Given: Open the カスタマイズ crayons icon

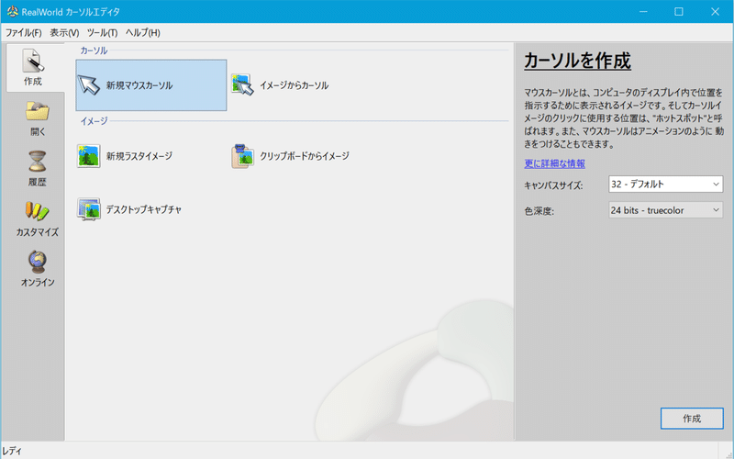Looking at the screenshot, I should (37, 212).
